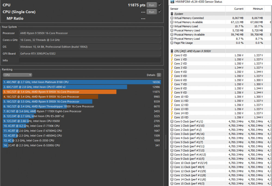Open the Ranking CPU dropdown
The image size is (272, 186).
click(17, 75)
